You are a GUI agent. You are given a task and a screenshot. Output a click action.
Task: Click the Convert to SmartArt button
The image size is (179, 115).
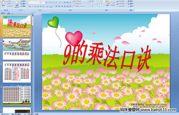pyautogui.click(x=80, y=6)
